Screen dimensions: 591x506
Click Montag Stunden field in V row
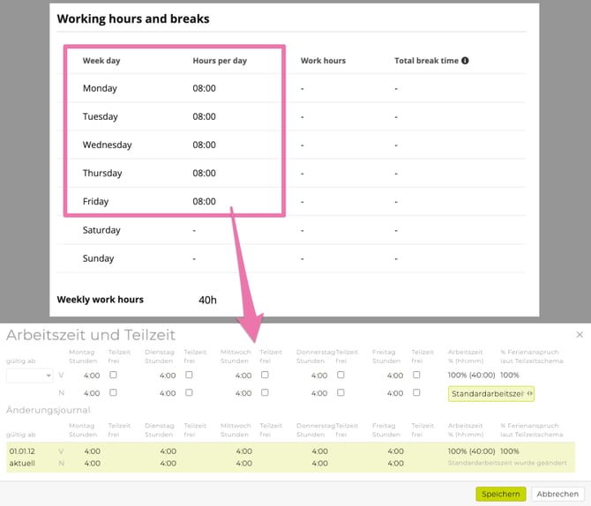(x=91, y=376)
